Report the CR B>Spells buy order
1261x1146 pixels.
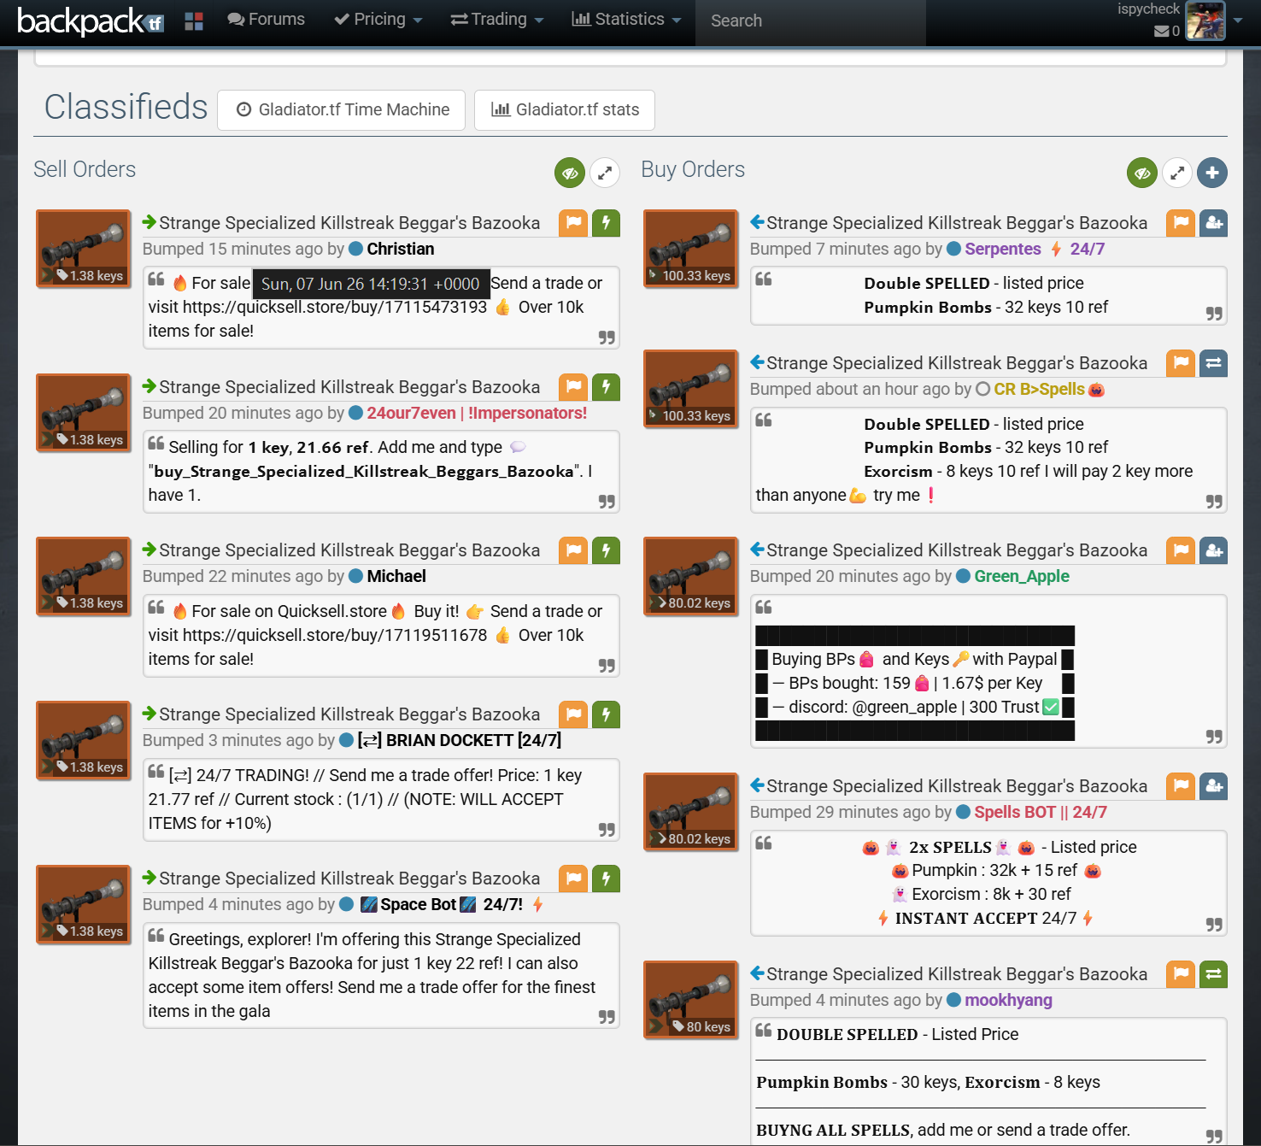(x=1181, y=363)
